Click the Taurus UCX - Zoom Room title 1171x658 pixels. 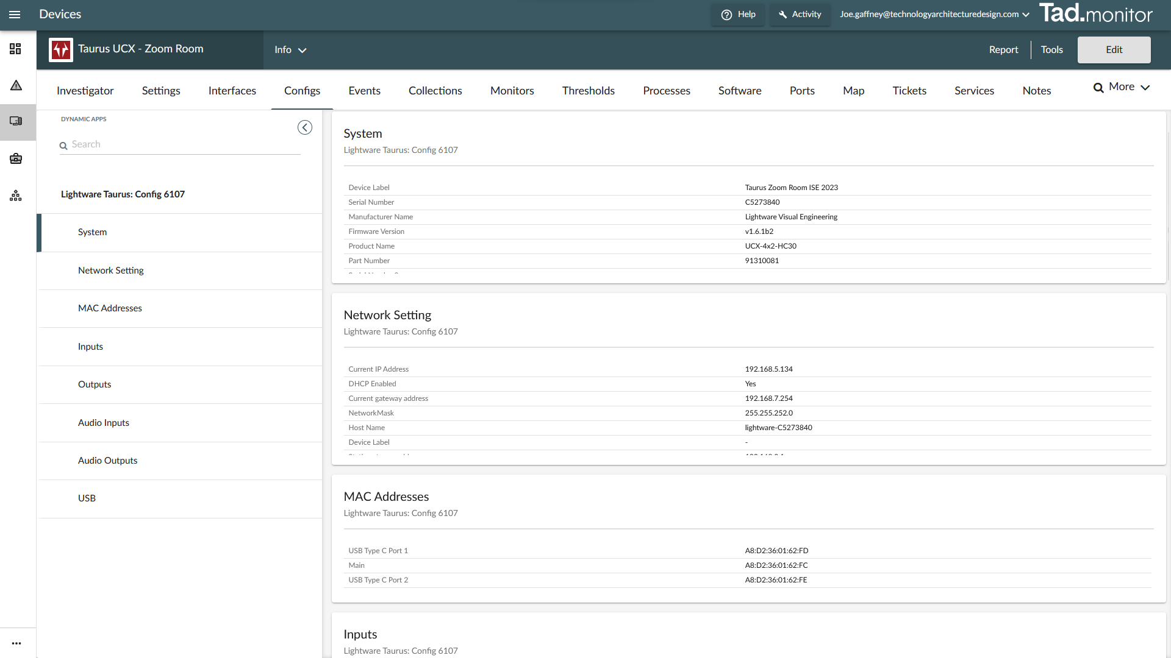[x=141, y=49]
